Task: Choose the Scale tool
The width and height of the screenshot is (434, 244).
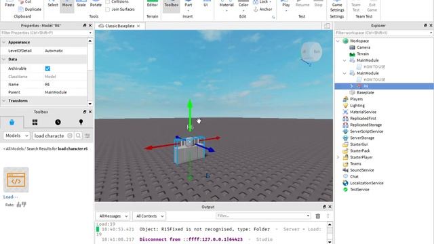Action: tap(81, 5)
